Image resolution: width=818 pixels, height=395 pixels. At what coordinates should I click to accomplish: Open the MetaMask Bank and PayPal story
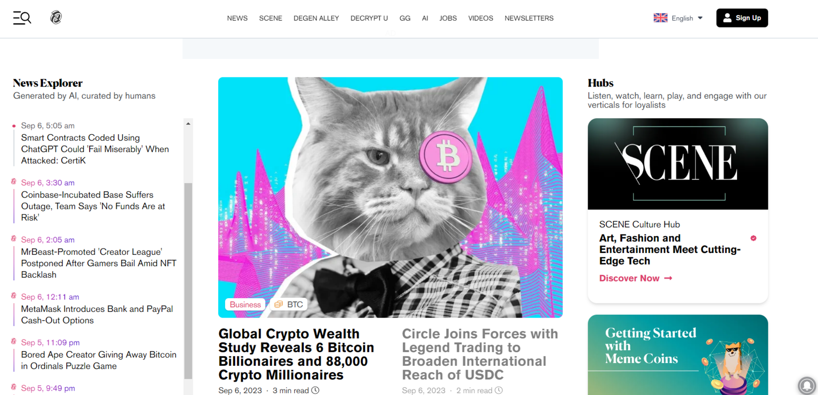pyautogui.click(x=97, y=315)
